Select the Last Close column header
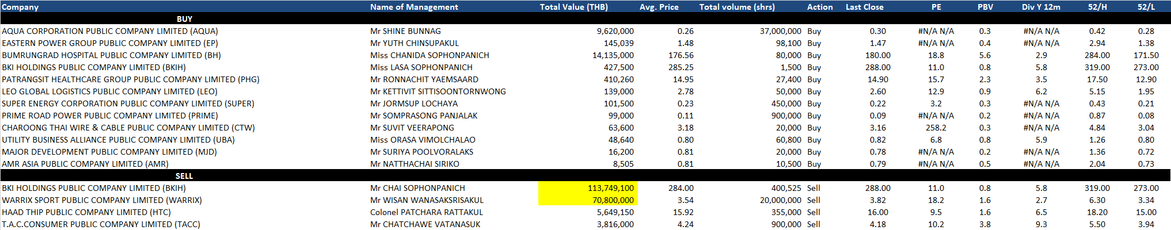The height and width of the screenshot is (230, 1171). (x=864, y=7)
